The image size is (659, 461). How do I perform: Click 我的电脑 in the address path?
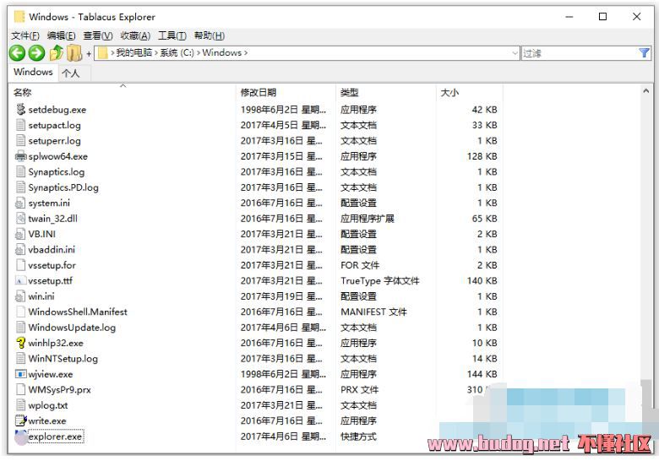[134, 53]
